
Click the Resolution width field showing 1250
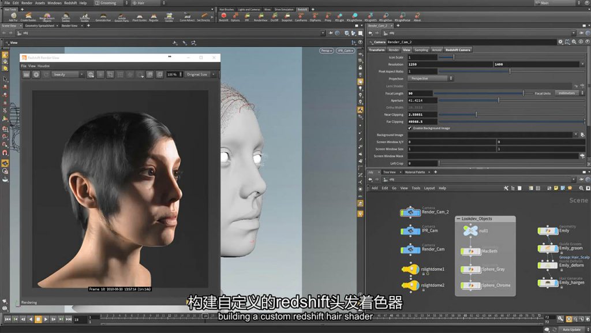[450, 65]
